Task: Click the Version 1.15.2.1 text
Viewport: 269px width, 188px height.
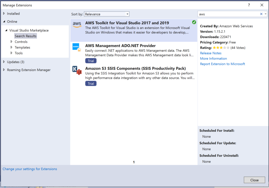Action: pos(213,32)
